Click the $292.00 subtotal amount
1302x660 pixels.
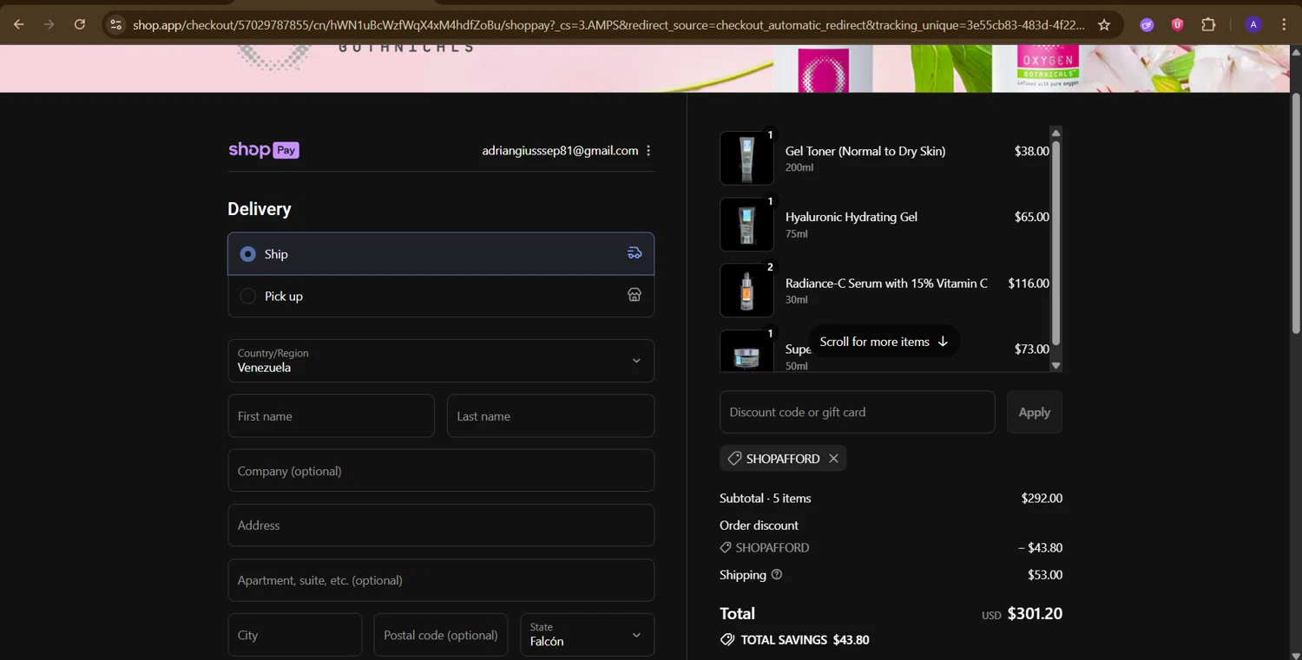1042,498
